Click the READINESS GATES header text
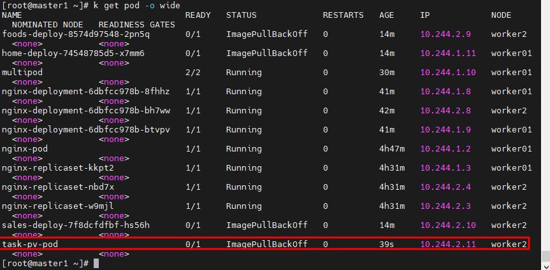Viewport: 550px width, 270px height. [137, 25]
